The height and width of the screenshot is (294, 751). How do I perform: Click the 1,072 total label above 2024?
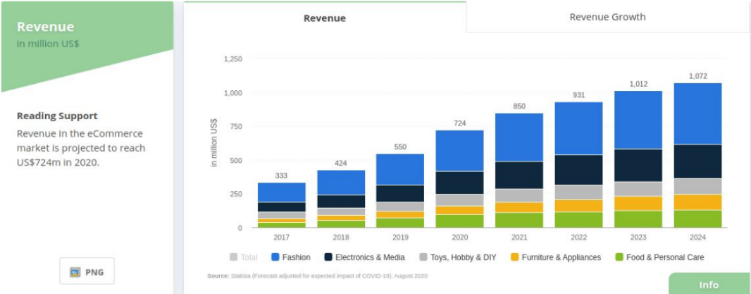pos(697,76)
